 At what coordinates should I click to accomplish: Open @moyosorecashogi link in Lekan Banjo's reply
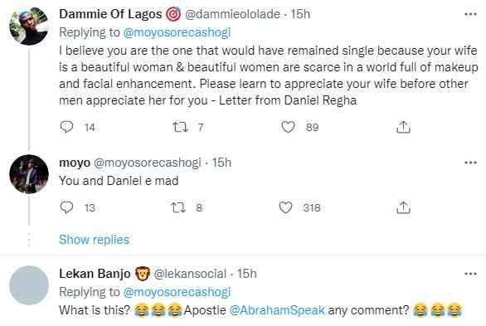[177, 292]
